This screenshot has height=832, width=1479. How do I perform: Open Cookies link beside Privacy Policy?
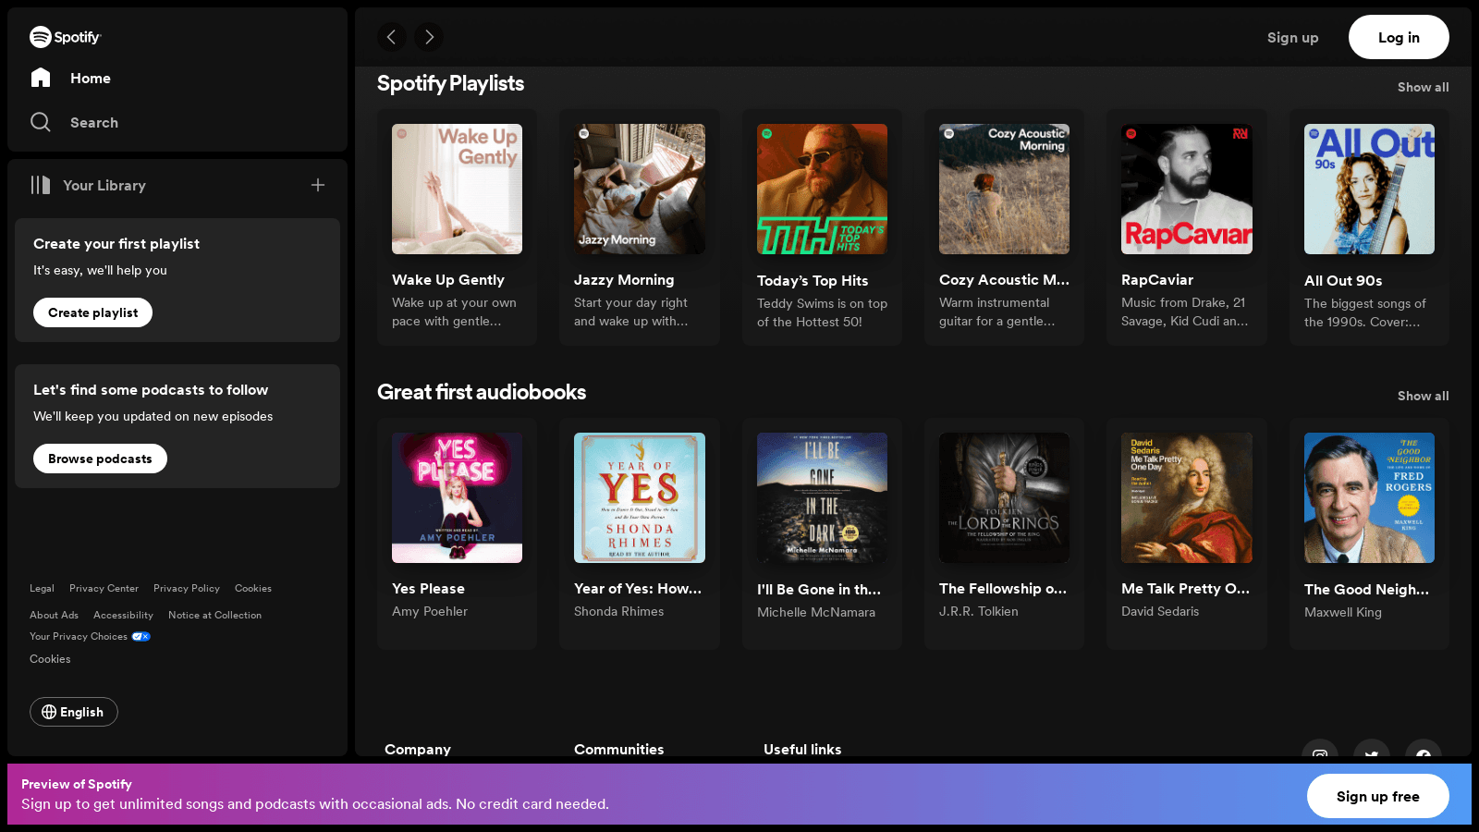(253, 588)
